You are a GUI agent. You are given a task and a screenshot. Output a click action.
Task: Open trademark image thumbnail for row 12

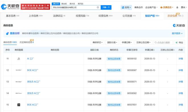[19, 70]
